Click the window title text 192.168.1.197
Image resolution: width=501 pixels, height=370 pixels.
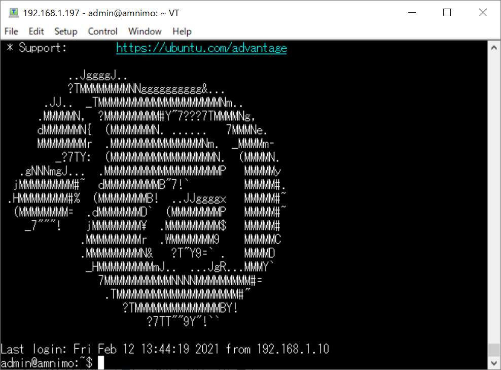(51, 13)
